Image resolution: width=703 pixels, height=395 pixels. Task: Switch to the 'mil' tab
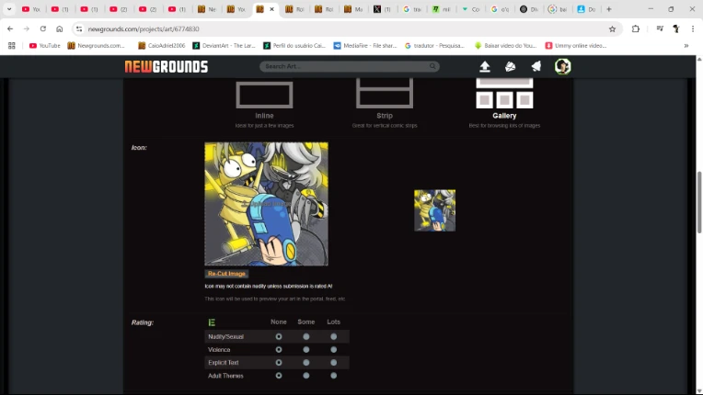[441, 9]
